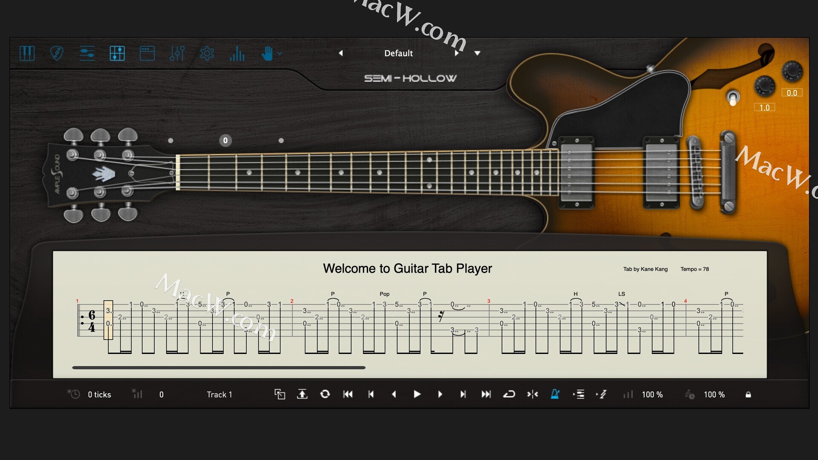This screenshot has height=460, width=818.
Task: Open the gear Settings icon
Action: tap(207, 54)
